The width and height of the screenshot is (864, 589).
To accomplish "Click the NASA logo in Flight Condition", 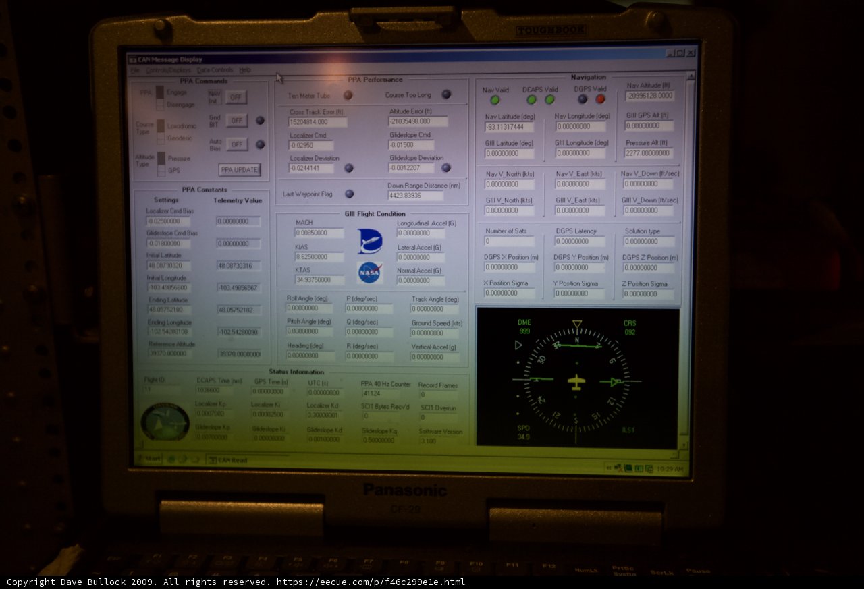I will tap(370, 273).
